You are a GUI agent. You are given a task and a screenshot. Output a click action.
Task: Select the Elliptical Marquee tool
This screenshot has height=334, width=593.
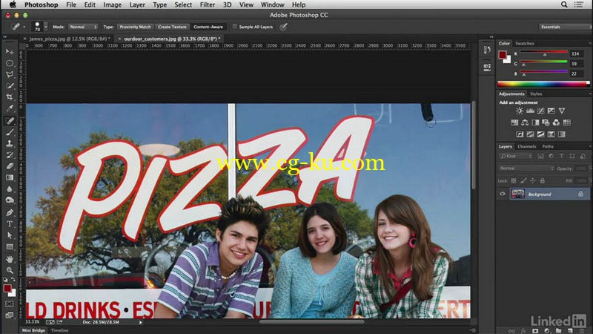coord(10,63)
